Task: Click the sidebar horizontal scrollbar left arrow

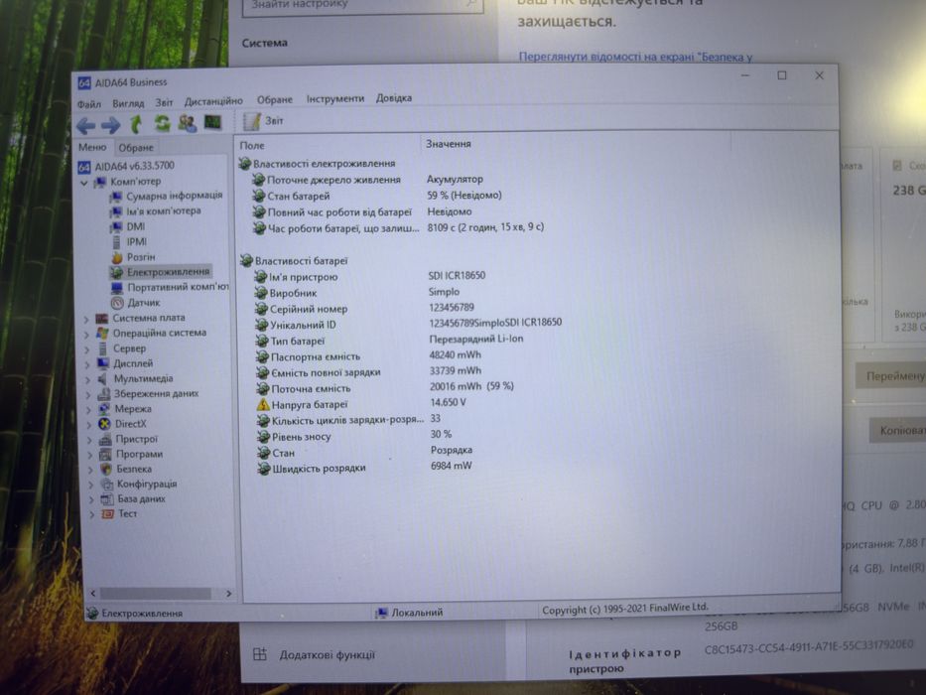Action: [93, 593]
